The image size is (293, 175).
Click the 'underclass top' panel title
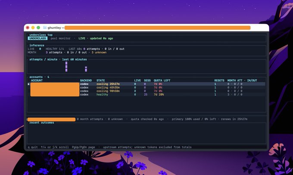click(x=41, y=35)
